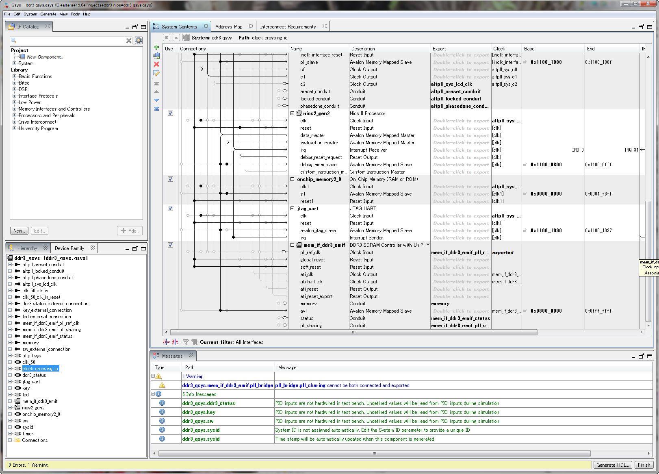Click the move down arrow icon

156,100
